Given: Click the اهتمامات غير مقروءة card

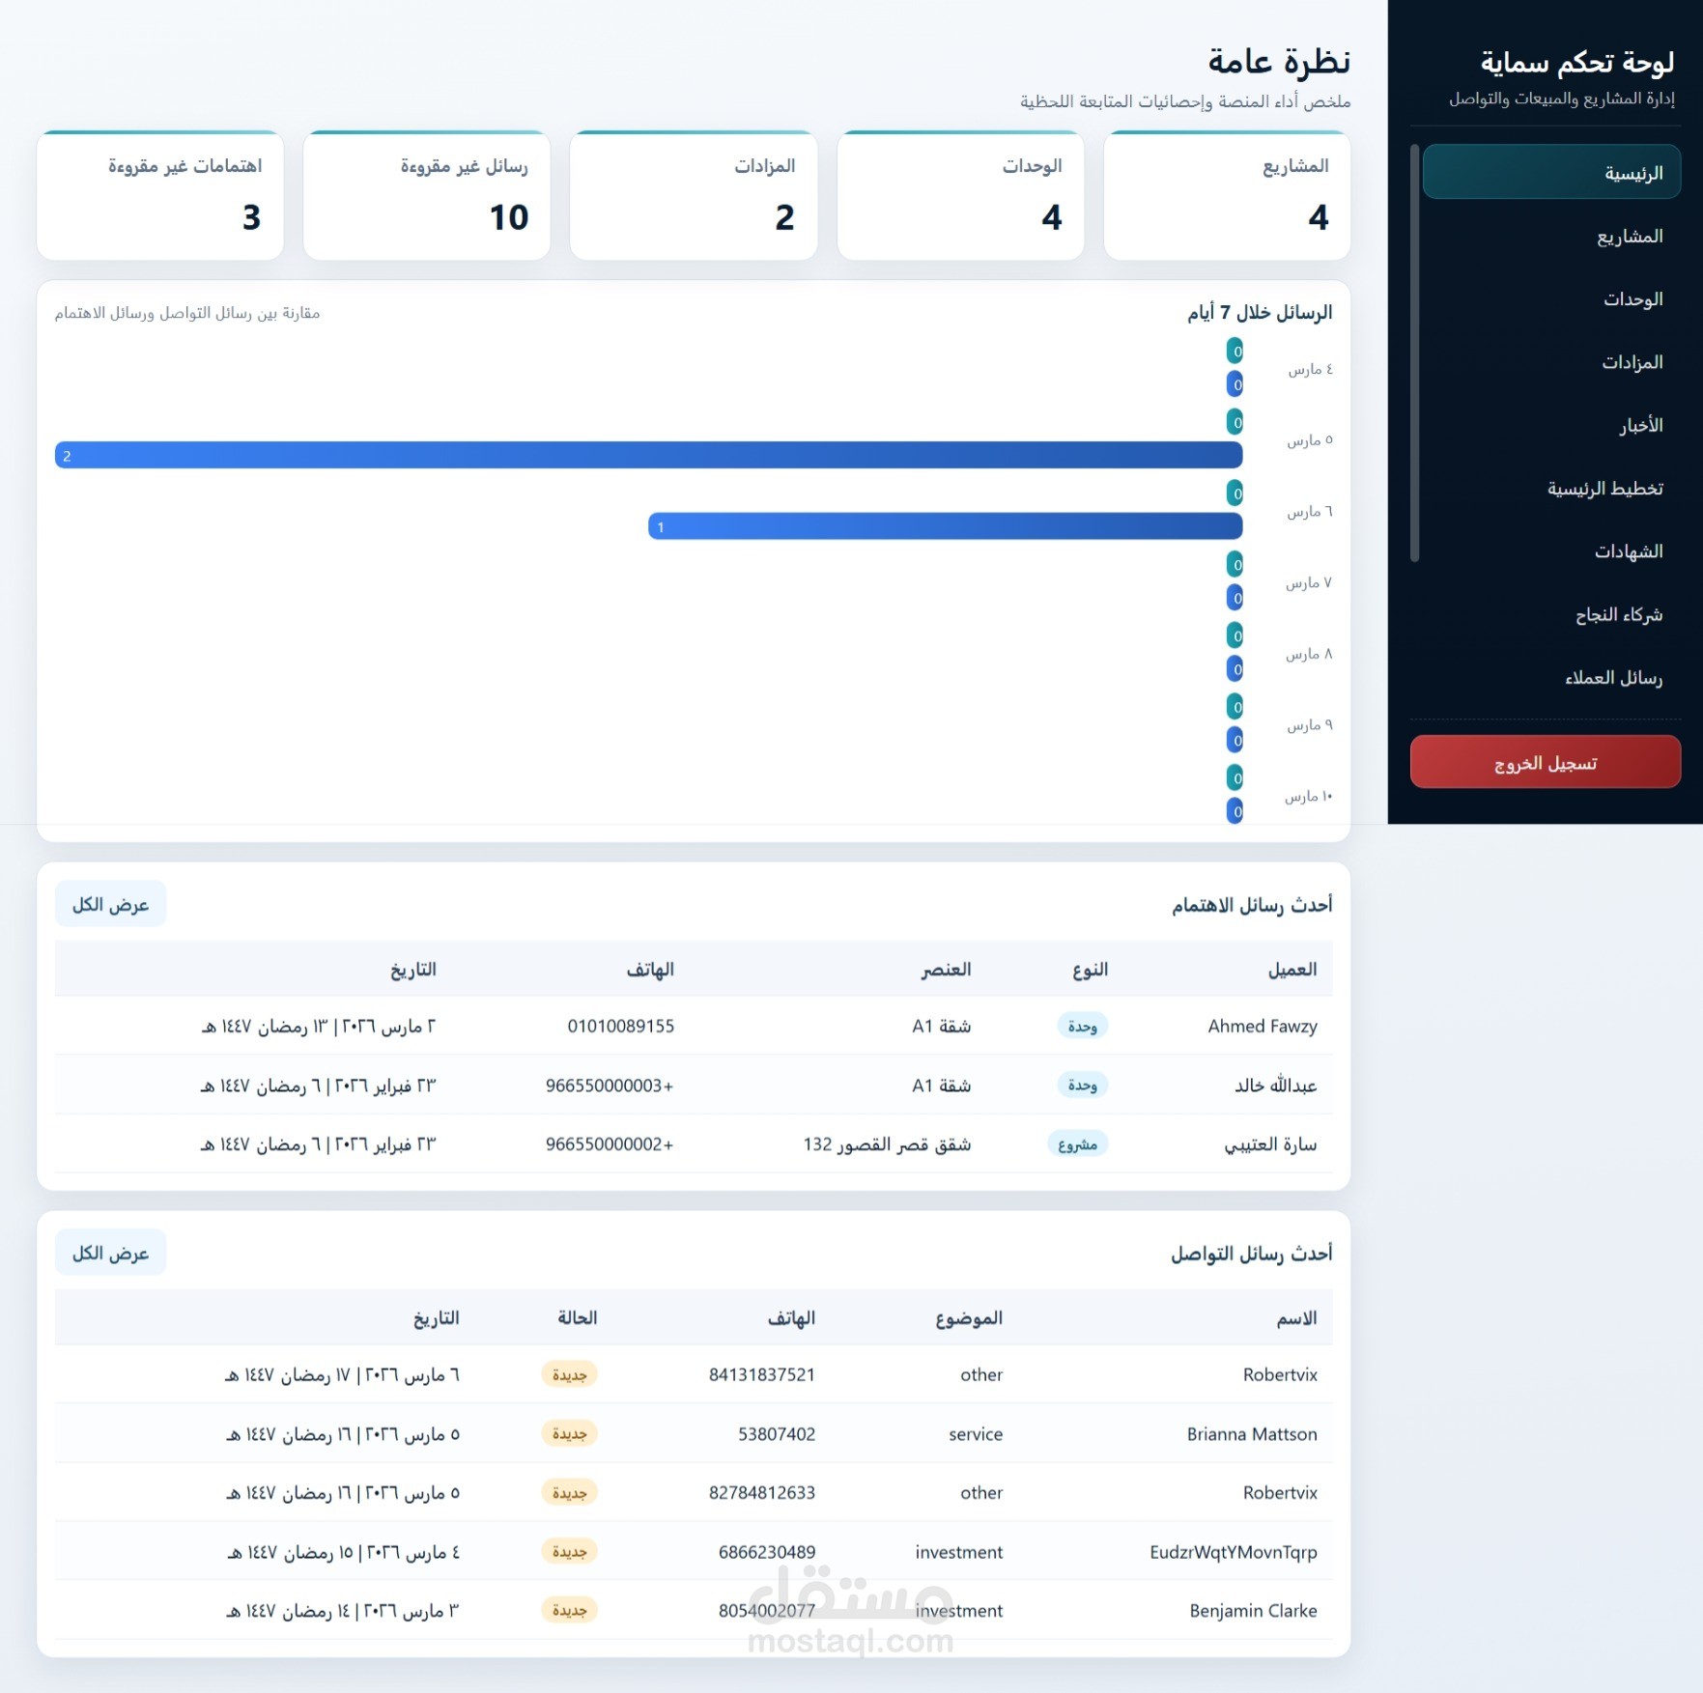Looking at the screenshot, I should (x=160, y=196).
